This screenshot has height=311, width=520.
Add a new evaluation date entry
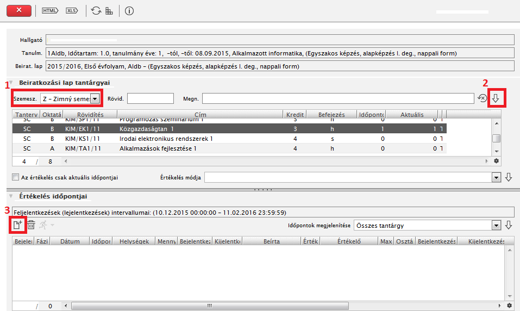(x=17, y=225)
